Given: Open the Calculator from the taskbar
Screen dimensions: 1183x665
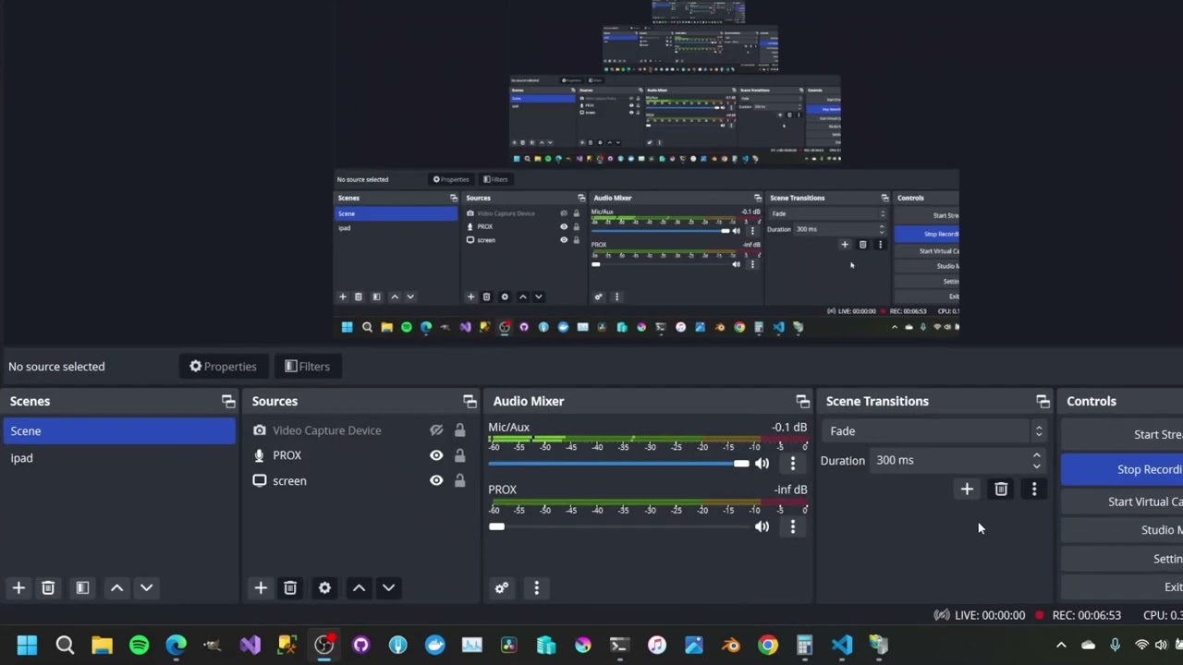Looking at the screenshot, I should (804, 645).
